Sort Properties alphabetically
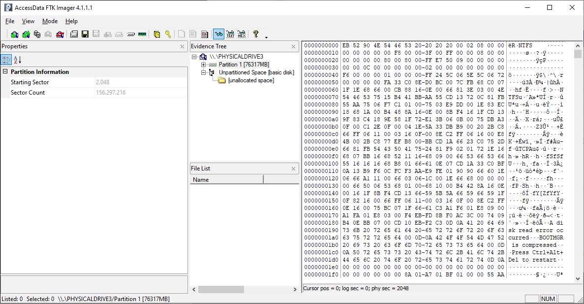Image resolution: width=584 pixels, height=304 pixels. (18, 60)
